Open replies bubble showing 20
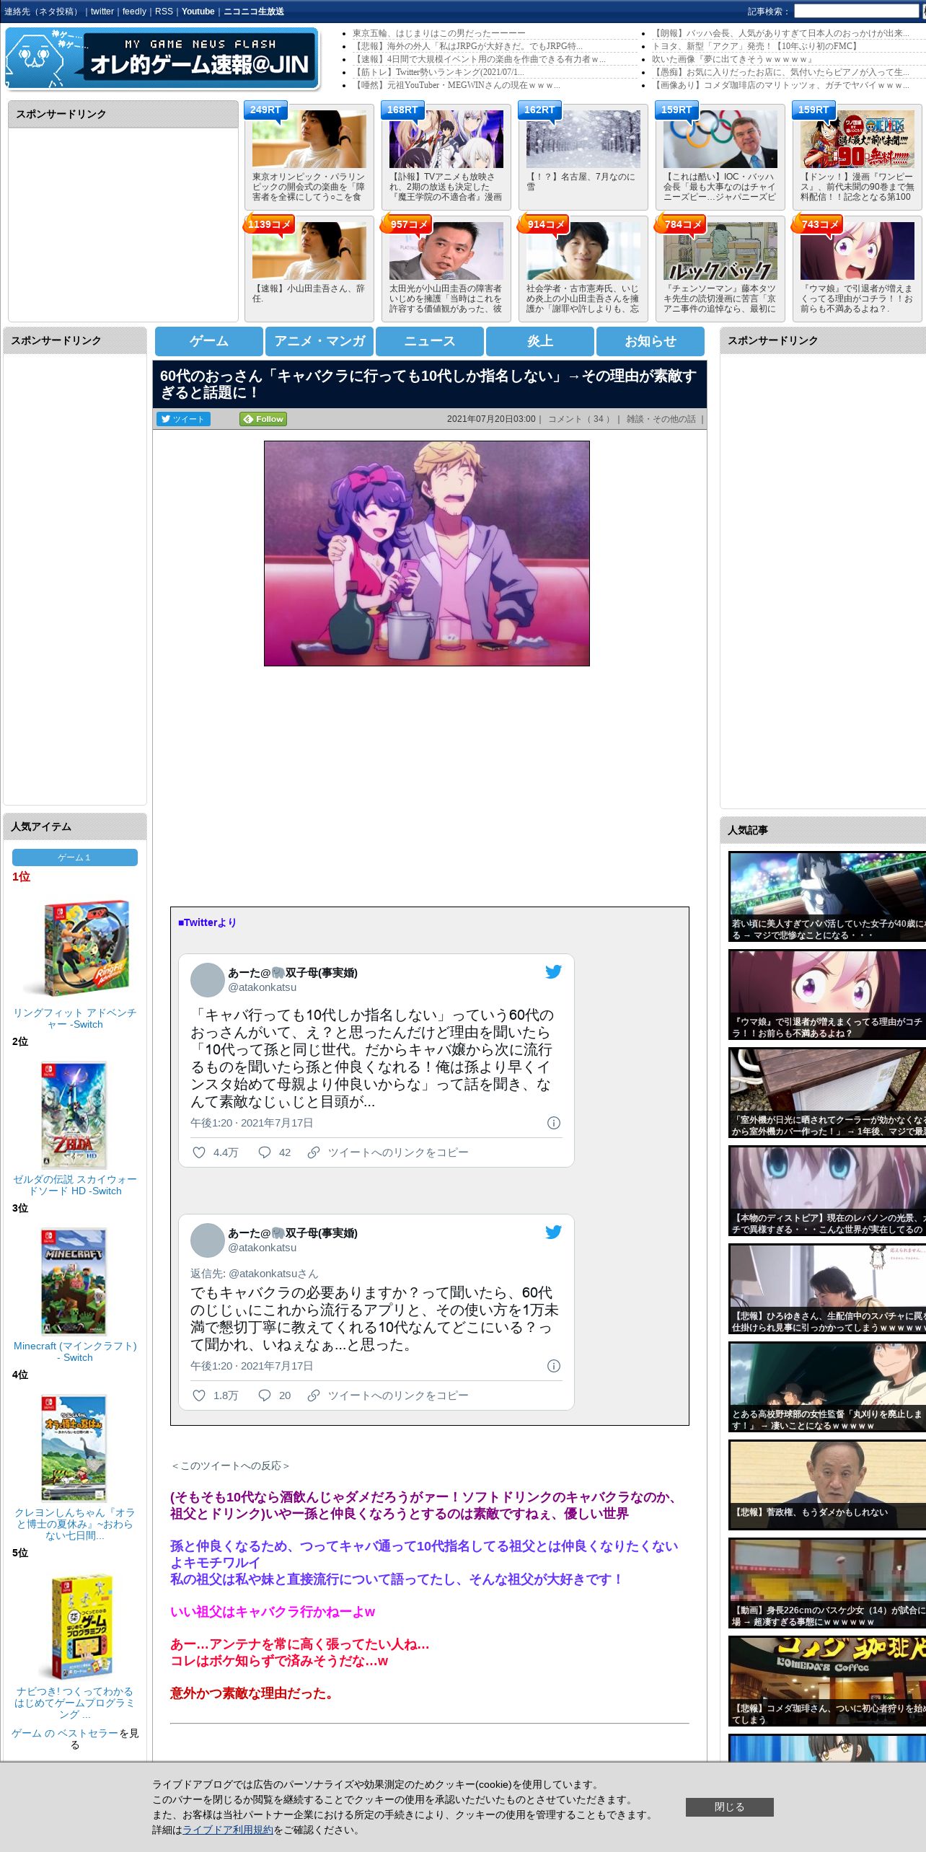 265,1395
